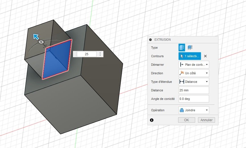This screenshot has height=148, width=246.
Task: Open Type d'étendue Distance dropdown
Action: tap(194, 82)
